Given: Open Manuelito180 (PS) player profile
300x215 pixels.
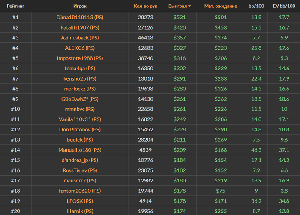Looking at the screenshot, I should pyautogui.click(x=79, y=150).
